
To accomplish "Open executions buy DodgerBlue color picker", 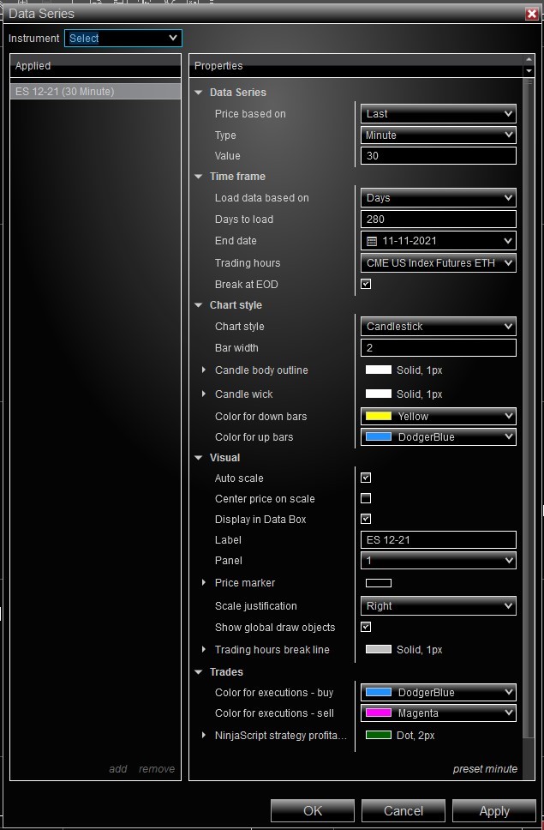I will pyautogui.click(x=439, y=692).
